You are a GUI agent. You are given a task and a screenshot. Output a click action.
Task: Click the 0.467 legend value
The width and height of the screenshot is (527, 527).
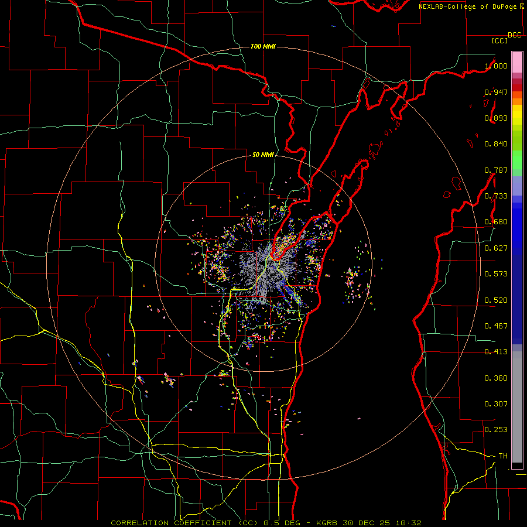(496, 326)
